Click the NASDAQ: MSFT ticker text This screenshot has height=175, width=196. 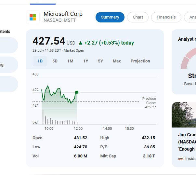pos(59,20)
